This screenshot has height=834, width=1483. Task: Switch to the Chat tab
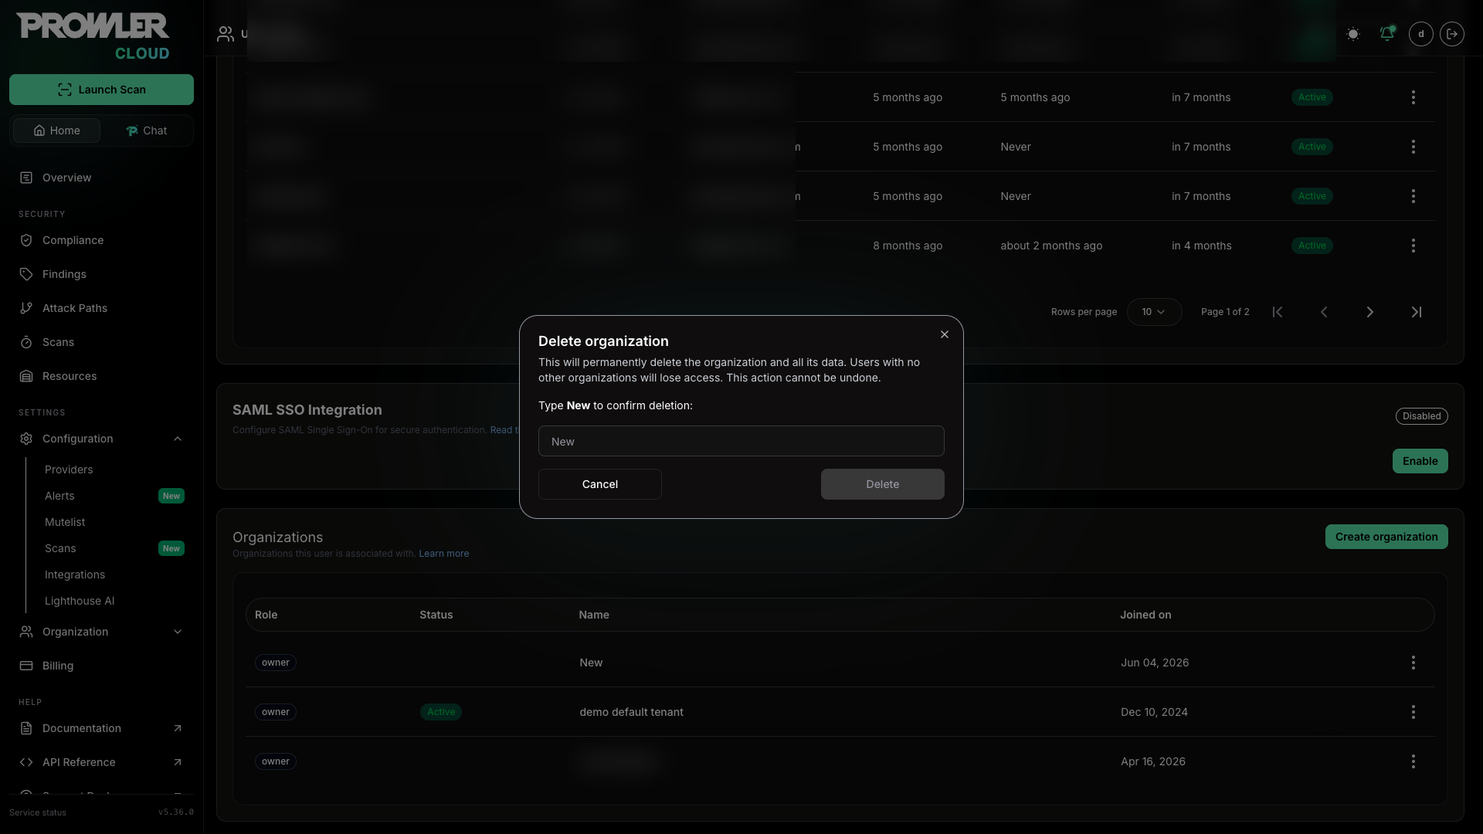click(x=146, y=131)
